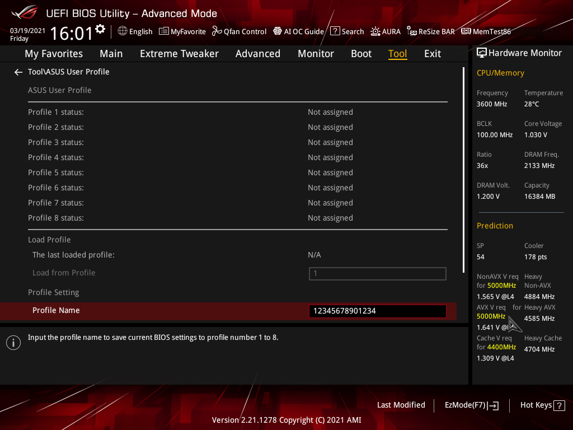Select the Tool tab

398,54
